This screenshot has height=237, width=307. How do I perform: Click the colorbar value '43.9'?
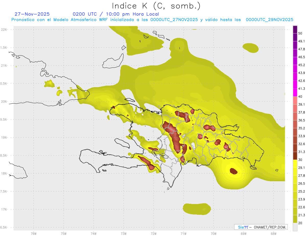pos(302,73)
